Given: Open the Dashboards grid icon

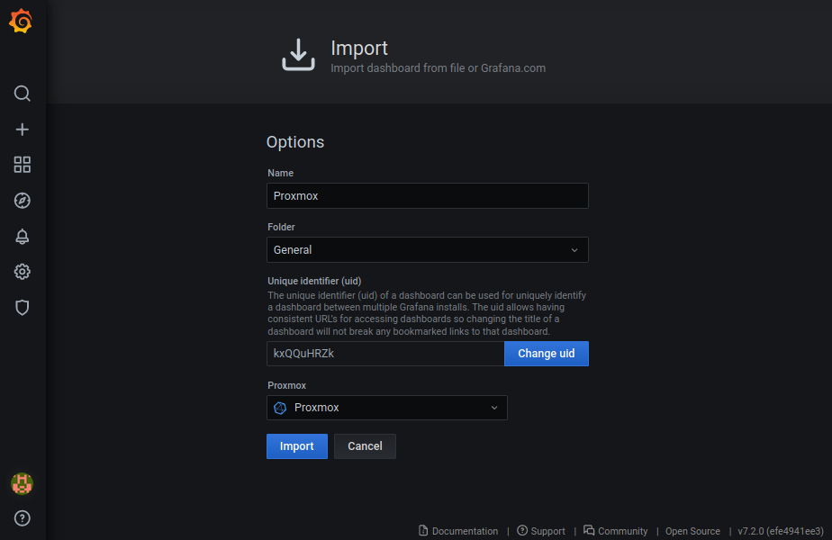Looking at the screenshot, I should click(x=22, y=165).
